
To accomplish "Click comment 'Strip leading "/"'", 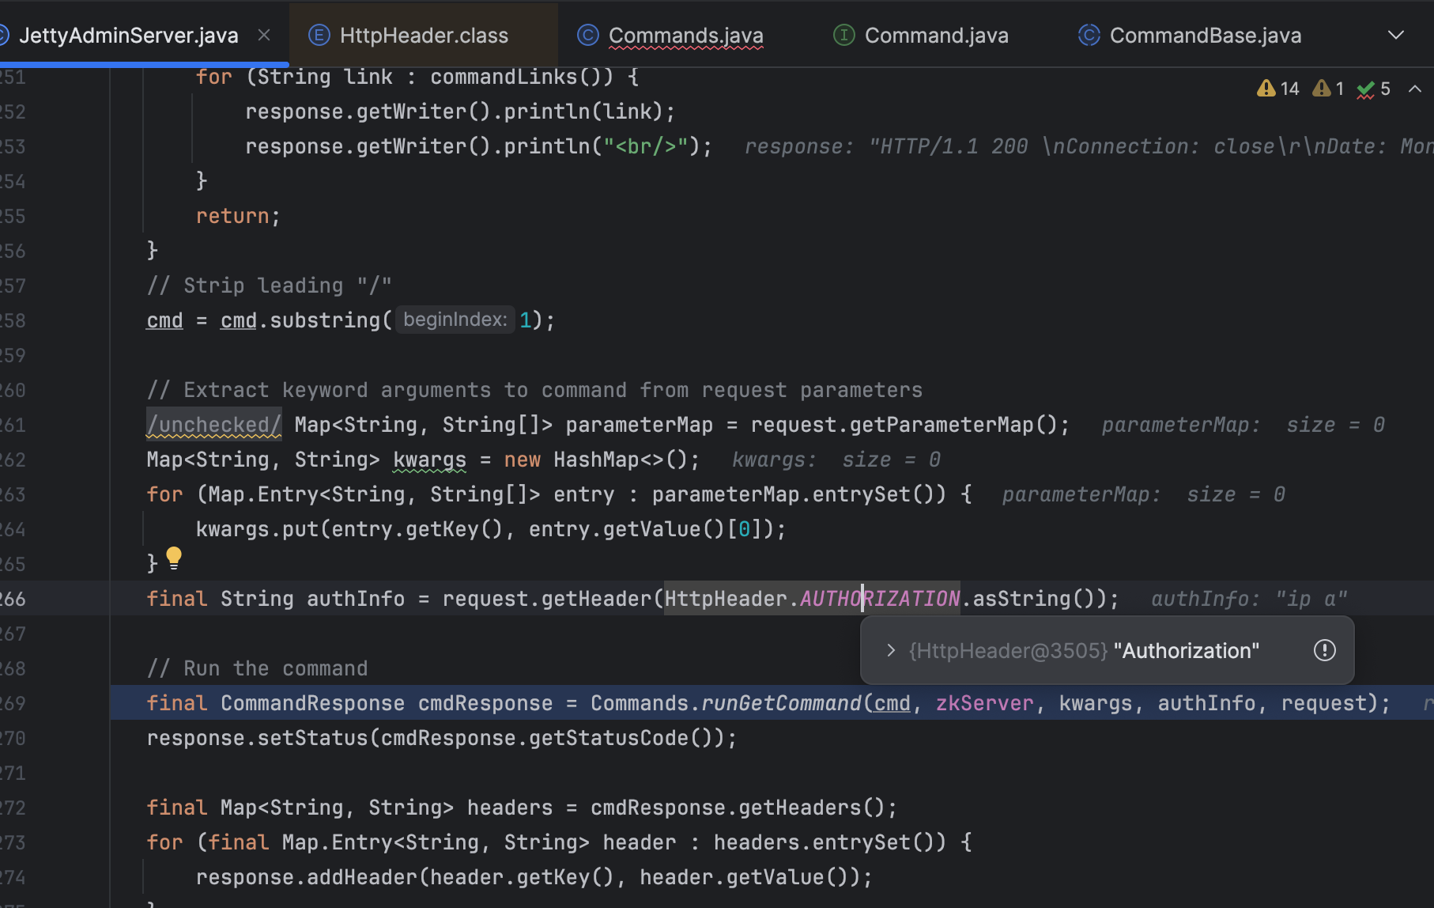I will 269,286.
